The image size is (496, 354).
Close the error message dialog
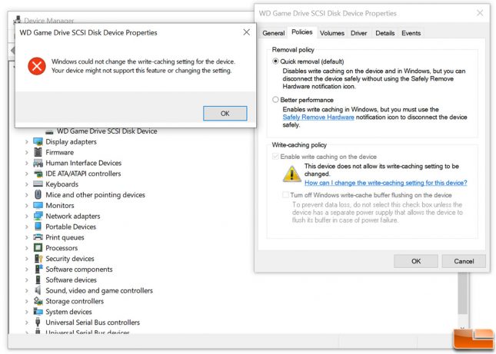[246, 32]
